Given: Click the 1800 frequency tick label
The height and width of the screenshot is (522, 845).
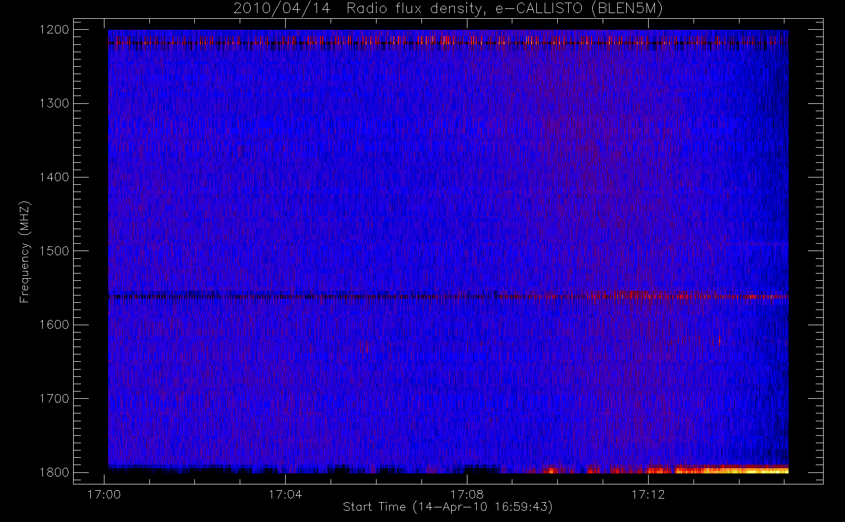Looking at the screenshot, I should point(54,472).
